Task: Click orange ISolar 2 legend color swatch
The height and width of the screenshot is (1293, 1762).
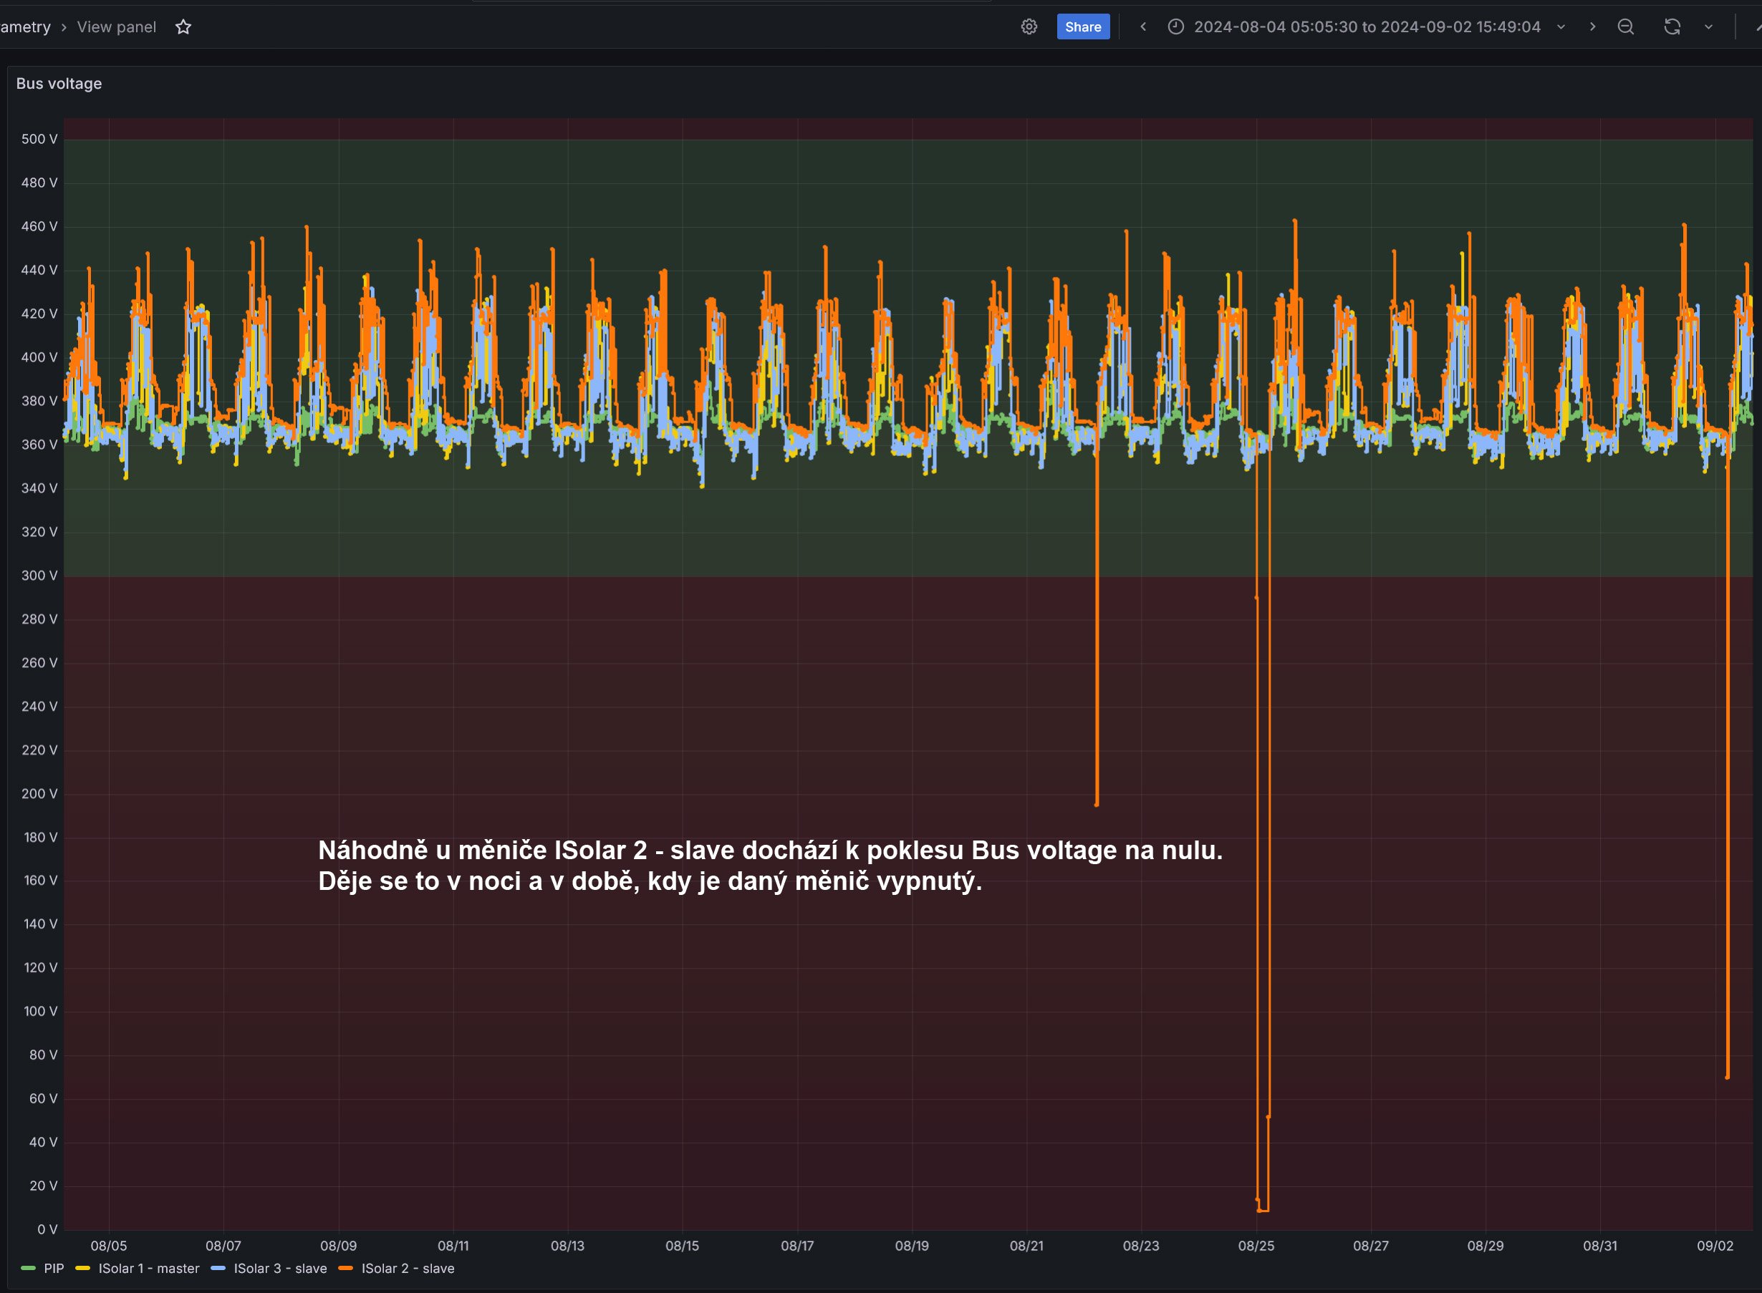Action: (345, 1269)
